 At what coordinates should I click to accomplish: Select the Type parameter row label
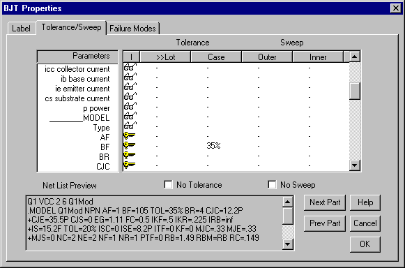click(102, 128)
